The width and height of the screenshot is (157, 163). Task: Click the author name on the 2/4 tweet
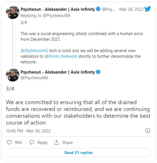[58, 9]
